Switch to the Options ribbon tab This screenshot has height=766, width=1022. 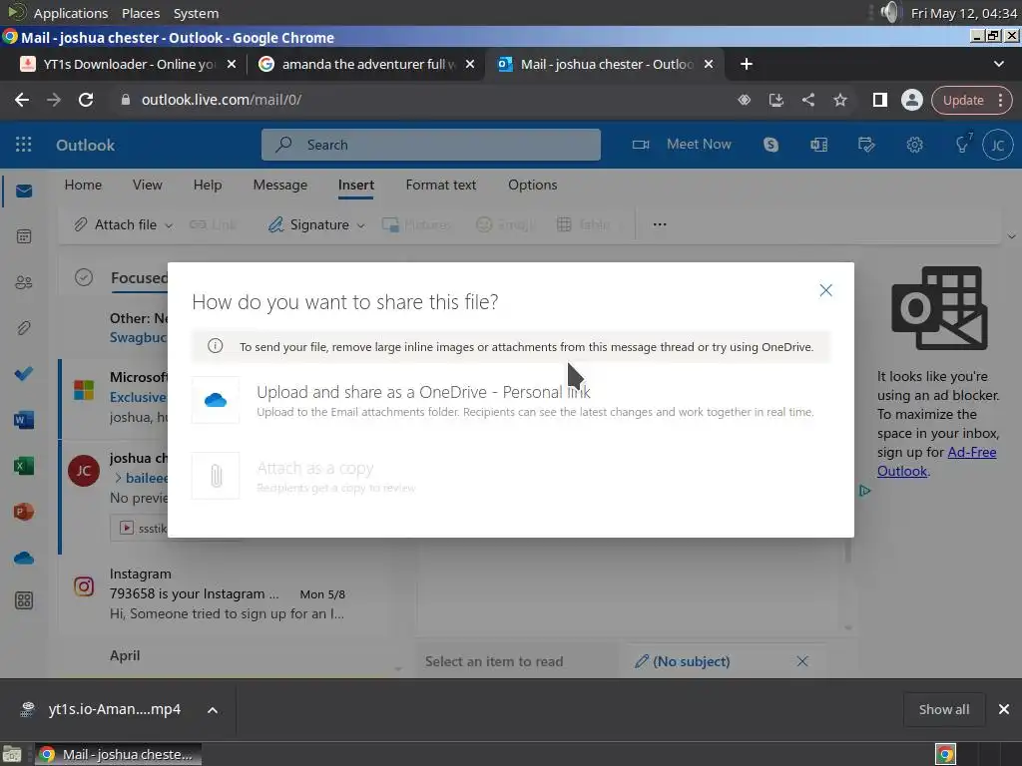point(533,185)
